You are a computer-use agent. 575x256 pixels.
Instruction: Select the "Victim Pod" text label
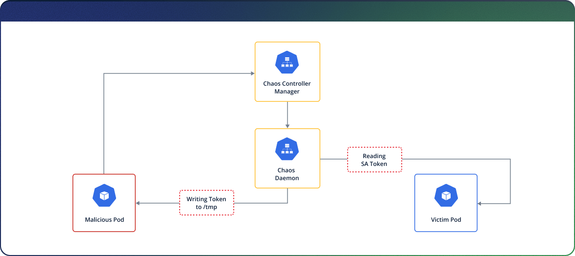point(446,220)
